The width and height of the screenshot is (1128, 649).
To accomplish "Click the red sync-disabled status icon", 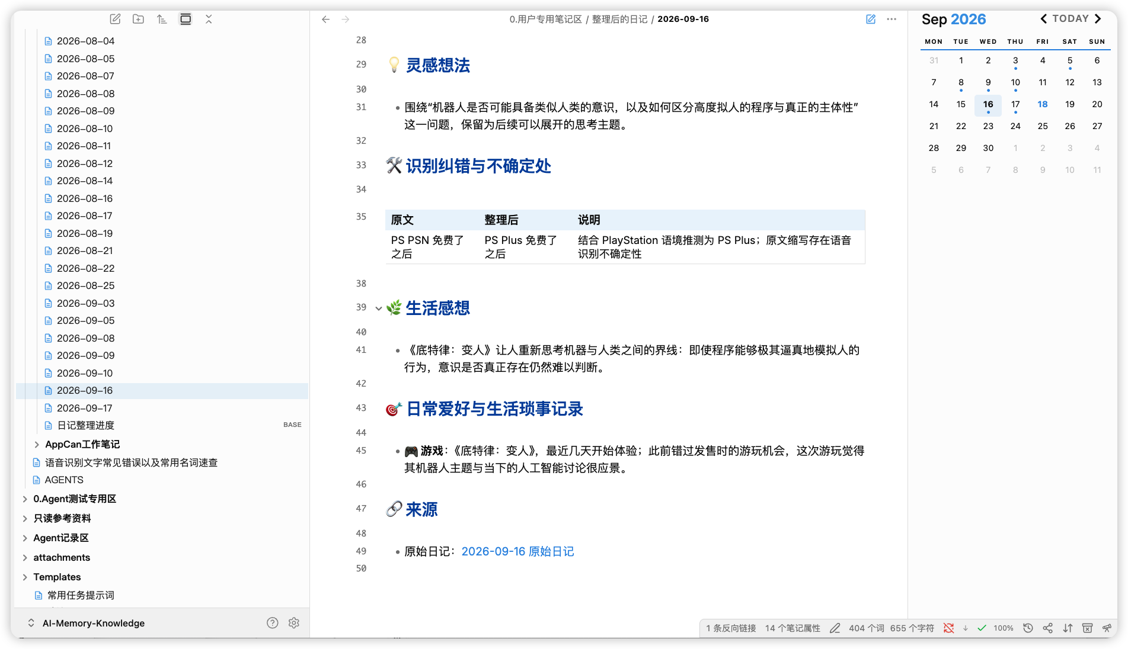I will (948, 628).
